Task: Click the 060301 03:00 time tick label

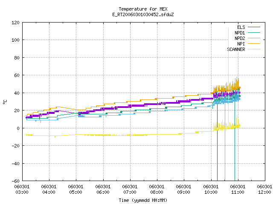Action: click(22, 190)
